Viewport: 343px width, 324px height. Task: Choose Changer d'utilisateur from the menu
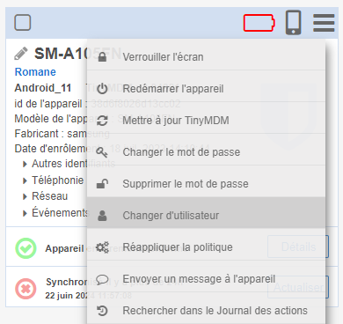click(206, 216)
